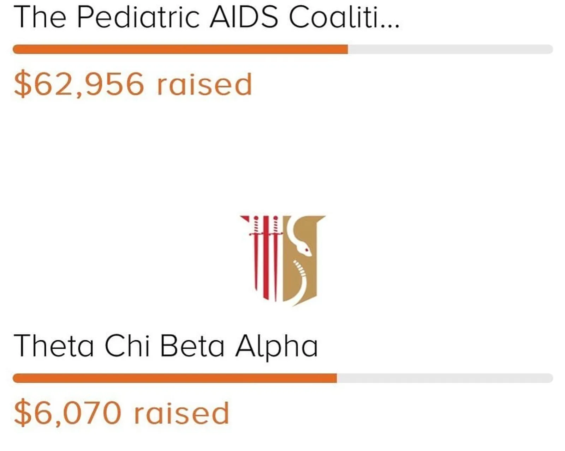This screenshot has width=565, height=451.
Task: Open the Theta Chi Beta Alpha title
Action: tap(166, 347)
